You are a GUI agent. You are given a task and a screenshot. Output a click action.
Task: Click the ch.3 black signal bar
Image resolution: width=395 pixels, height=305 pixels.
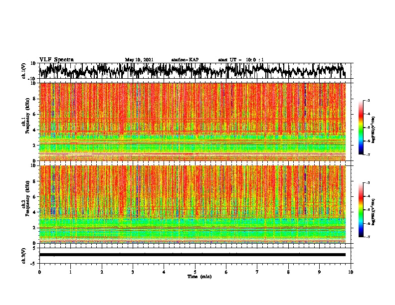tap(193, 255)
